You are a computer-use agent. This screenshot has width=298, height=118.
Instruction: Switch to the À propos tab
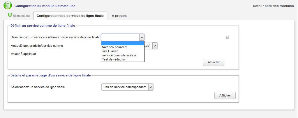pos(119,15)
